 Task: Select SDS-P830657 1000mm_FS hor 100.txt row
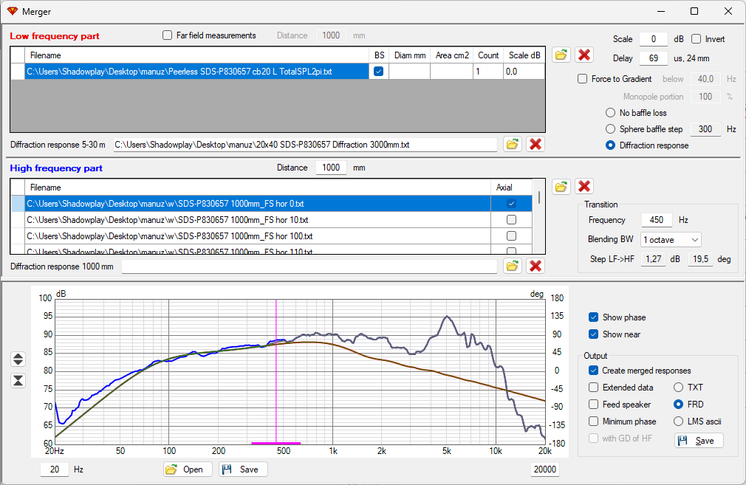pyautogui.click(x=257, y=235)
